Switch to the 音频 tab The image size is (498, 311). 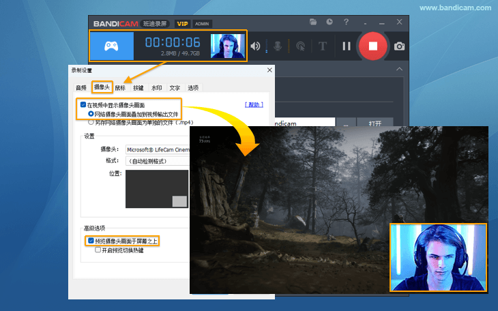tap(81, 87)
